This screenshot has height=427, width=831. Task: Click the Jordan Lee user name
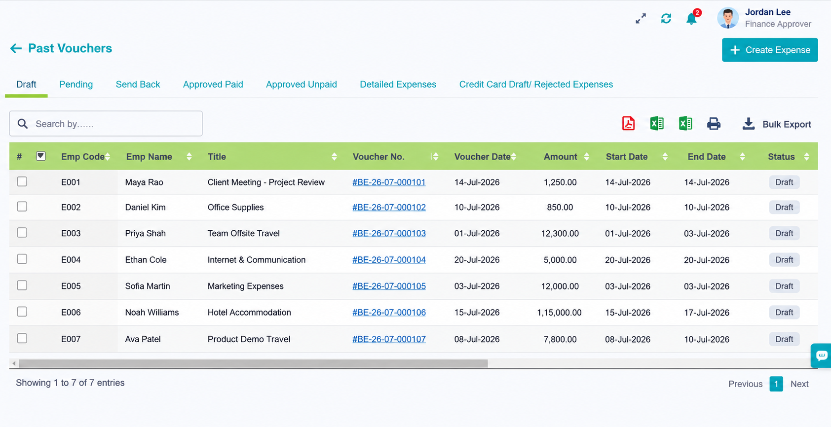pyautogui.click(x=767, y=12)
